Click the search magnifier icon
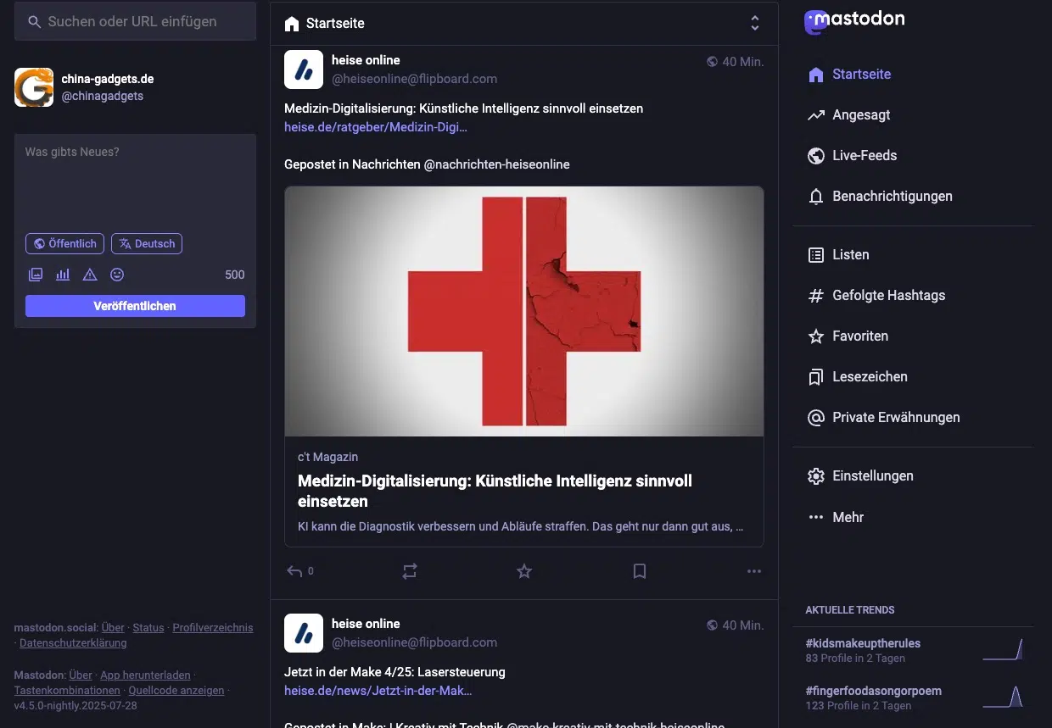The height and width of the screenshot is (728, 1052). coord(35,22)
